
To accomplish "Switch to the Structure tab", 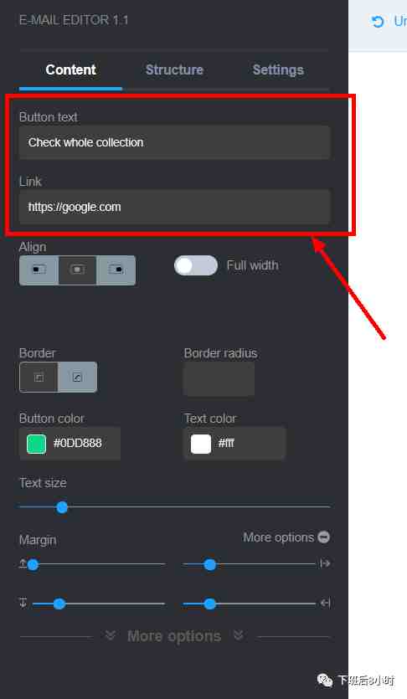I will (174, 70).
